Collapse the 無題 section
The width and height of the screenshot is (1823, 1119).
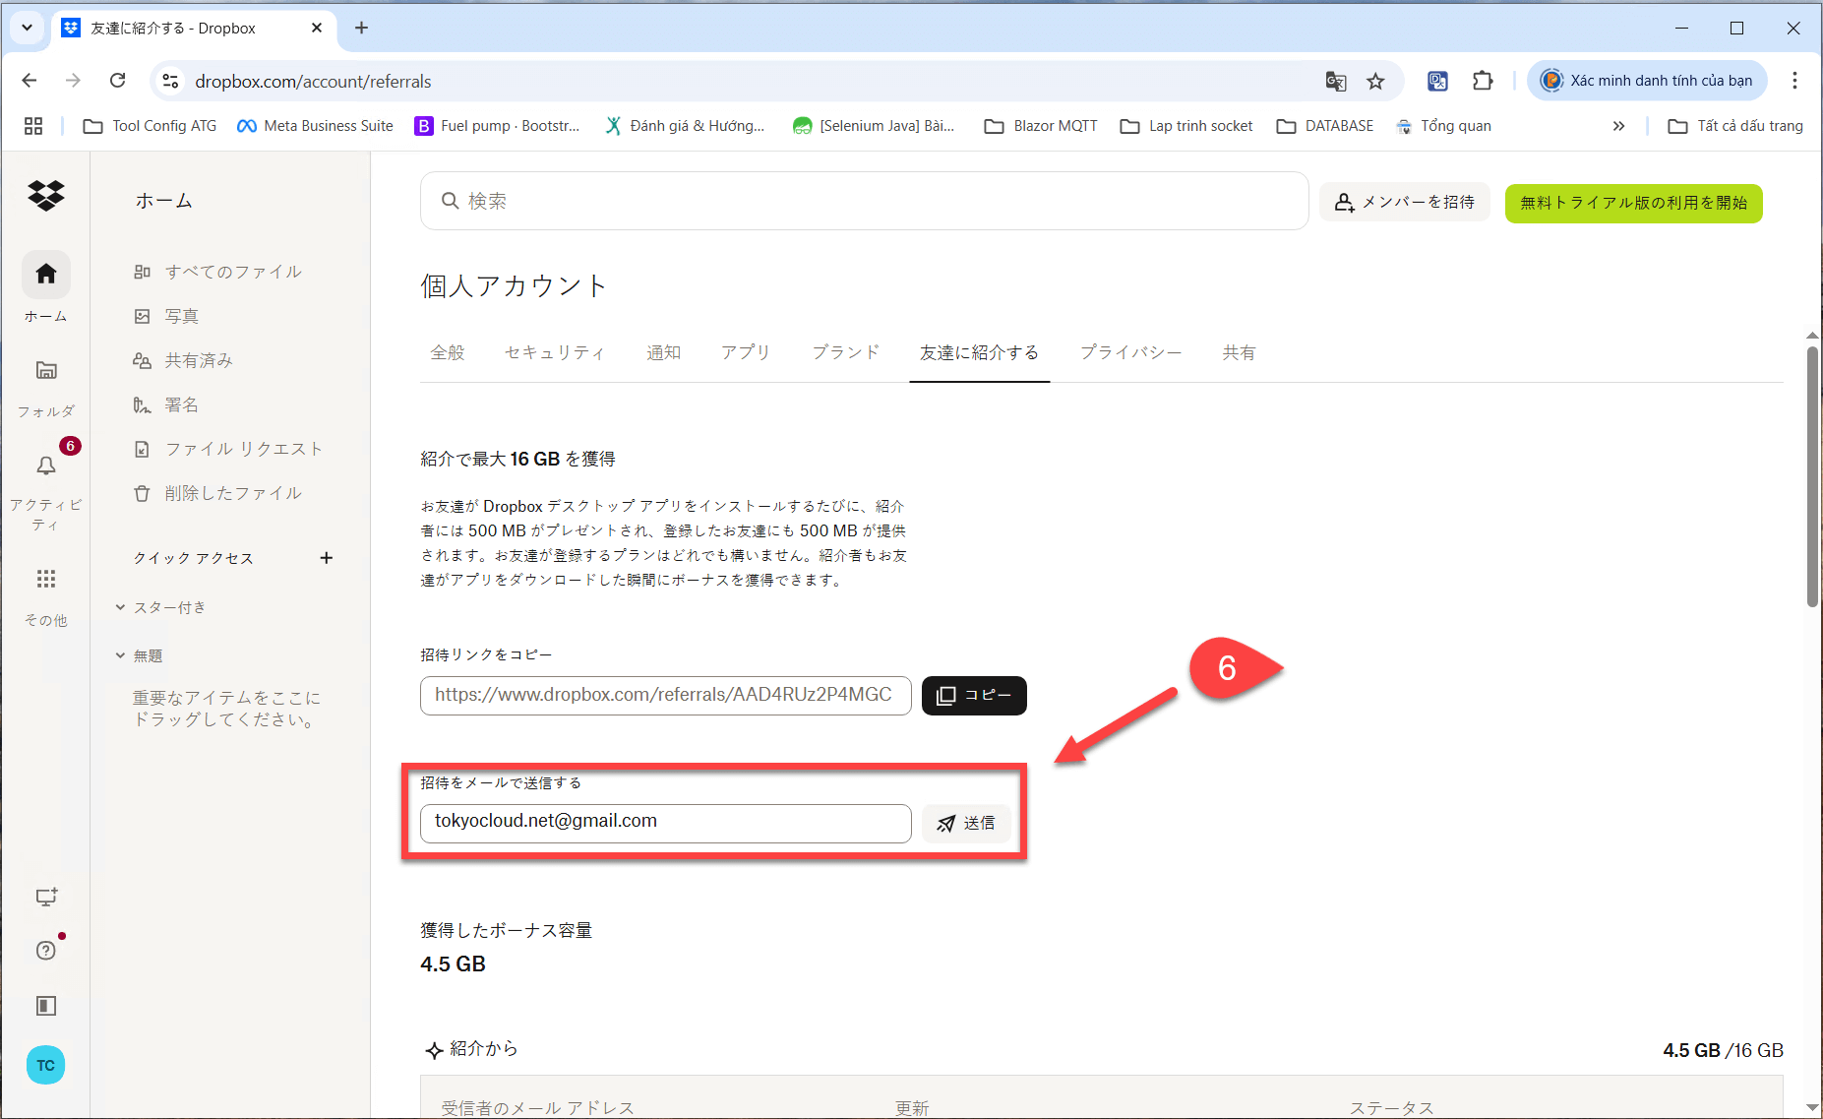pos(120,655)
